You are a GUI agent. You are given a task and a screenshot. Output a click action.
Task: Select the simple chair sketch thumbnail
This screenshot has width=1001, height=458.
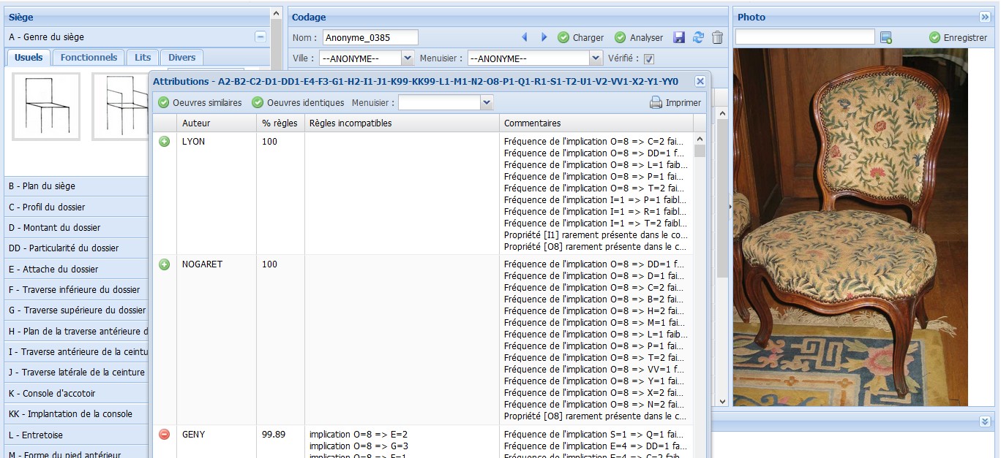pos(46,106)
